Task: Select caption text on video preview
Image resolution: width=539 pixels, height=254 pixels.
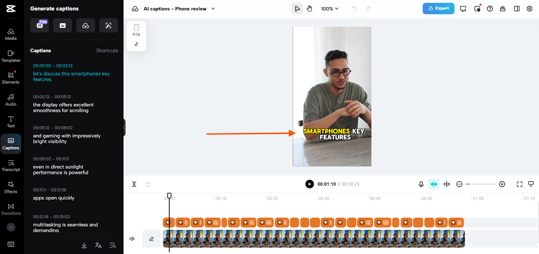Action: [x=334, y=134]
